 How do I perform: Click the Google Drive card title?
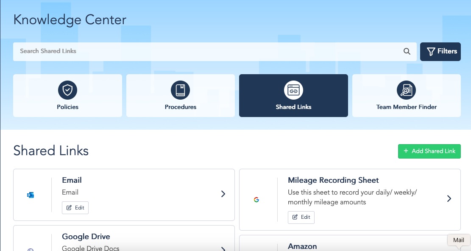pyautogui.click(x=86, y=237)
